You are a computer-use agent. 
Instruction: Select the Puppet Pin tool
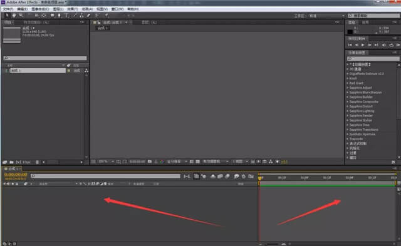(x=107, y=15)
